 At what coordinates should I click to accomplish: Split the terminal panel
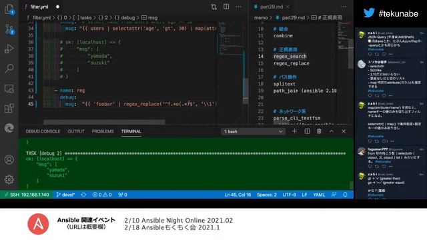tap(307, 131)
